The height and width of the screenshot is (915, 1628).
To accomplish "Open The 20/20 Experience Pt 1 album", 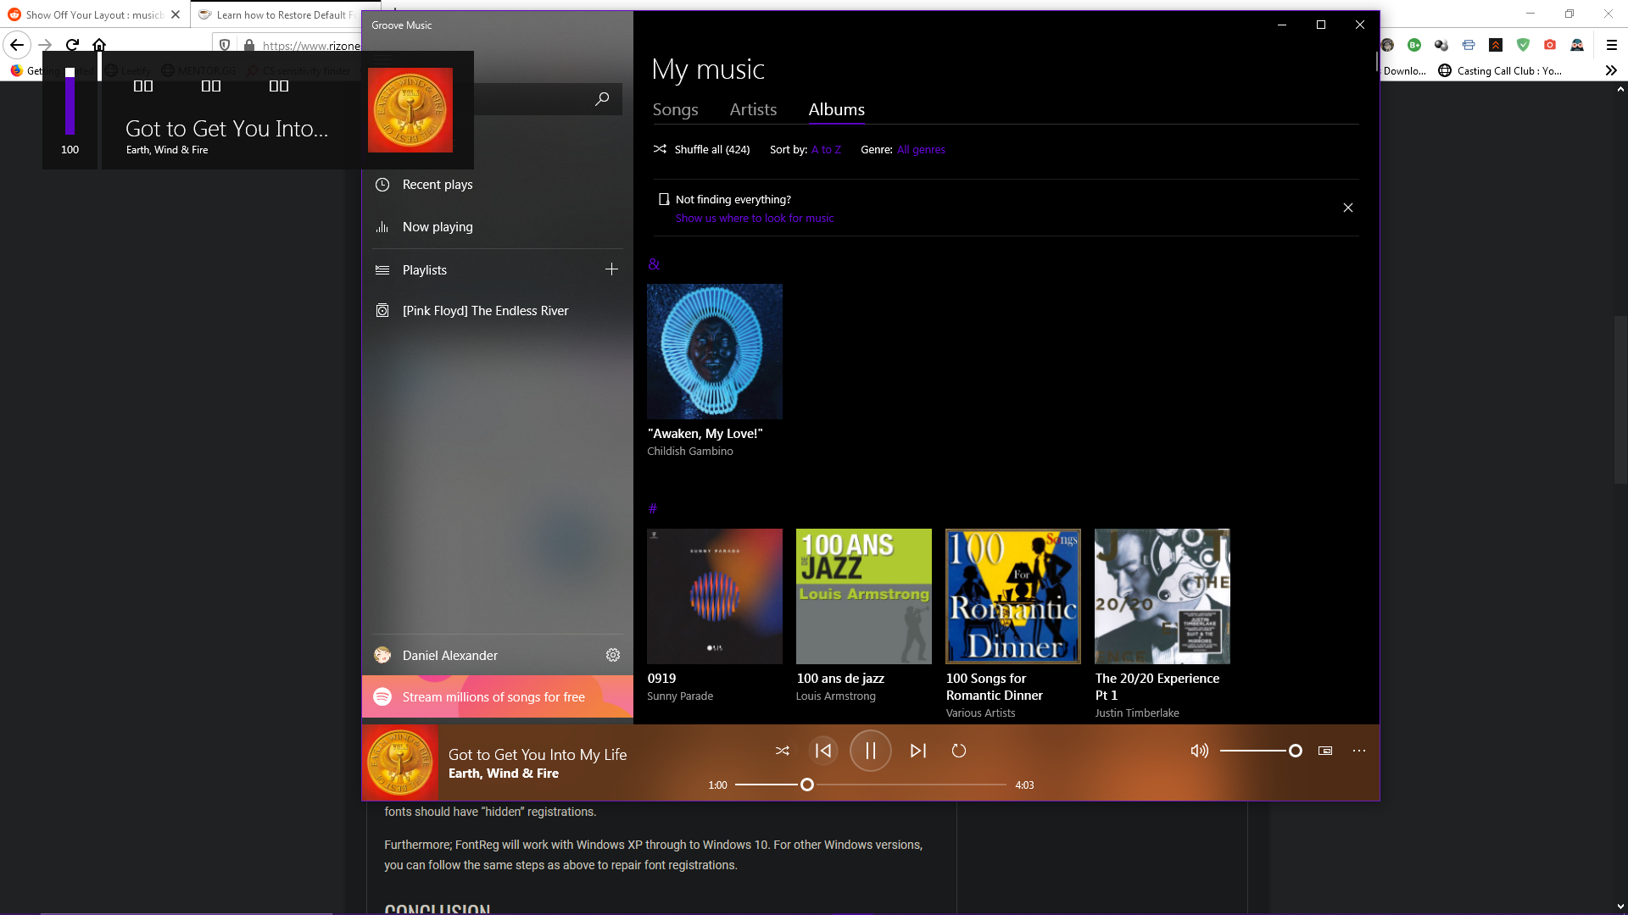I will [x=1162, y=596].
